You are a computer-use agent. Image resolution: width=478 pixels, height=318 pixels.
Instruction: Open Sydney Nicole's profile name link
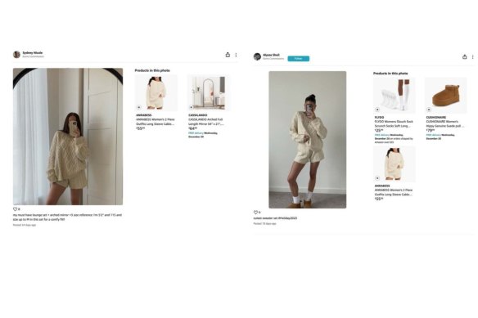33,52
